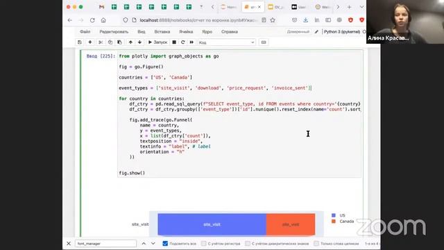
Task: Jump to the next find match
Action: pyautogui.click(x=153, y=244)
